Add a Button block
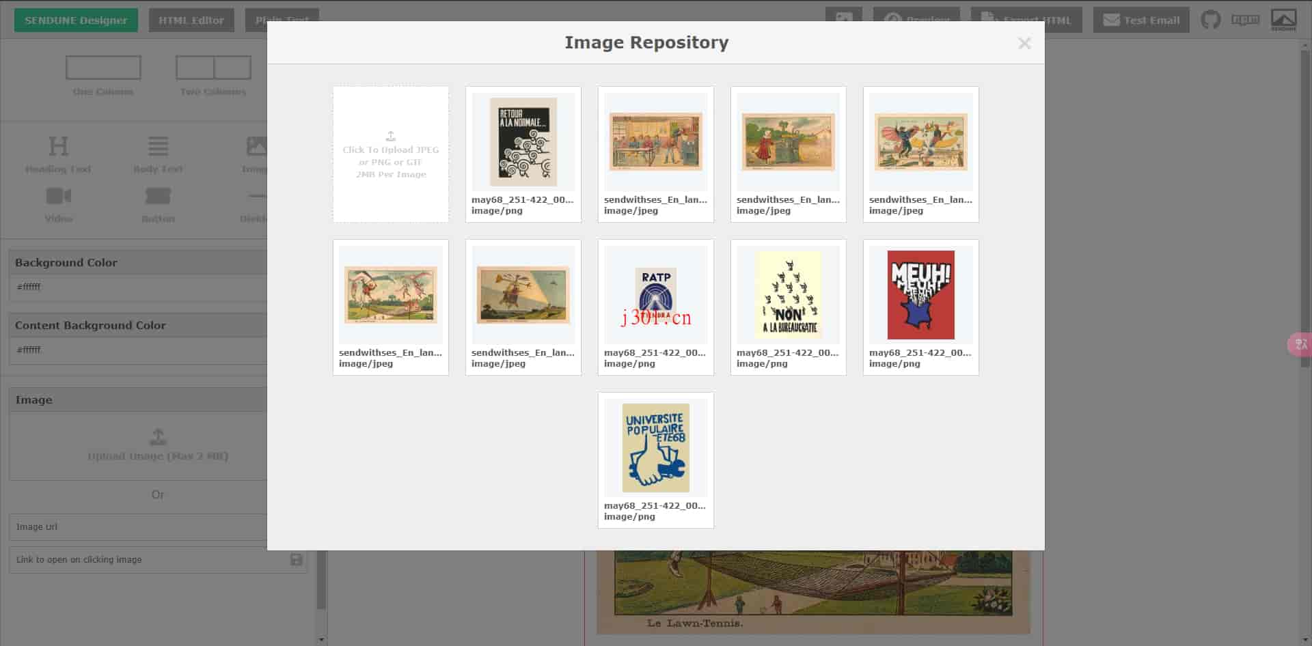The image size is (1312, 646). pyautogui.click(x=158, y=205)
